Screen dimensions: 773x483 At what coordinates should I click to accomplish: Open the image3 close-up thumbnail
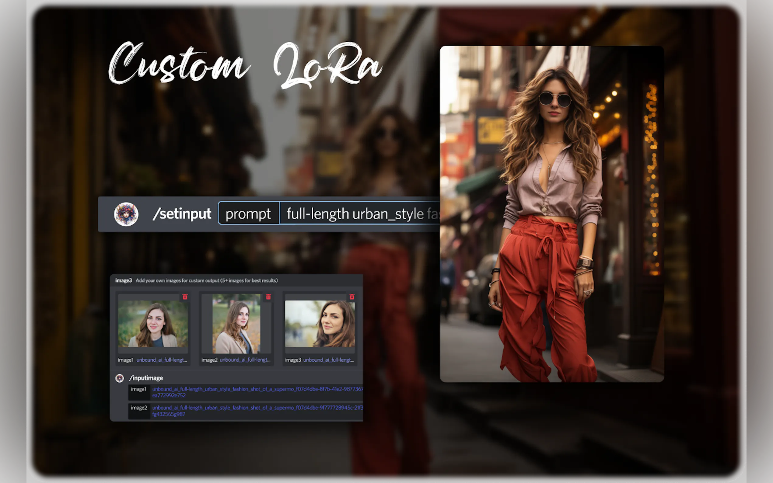[320, 324]
